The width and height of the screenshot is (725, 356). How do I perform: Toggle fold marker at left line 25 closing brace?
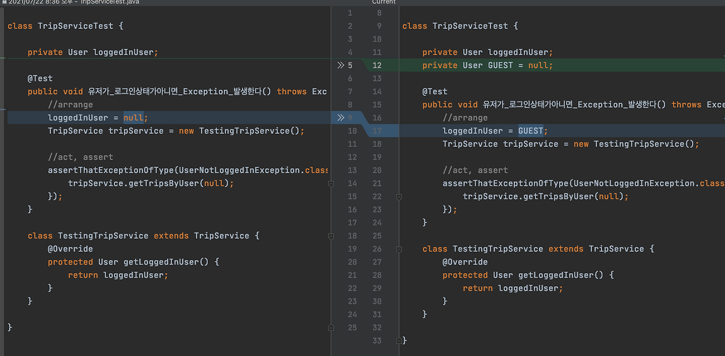[x=331, y=328]
